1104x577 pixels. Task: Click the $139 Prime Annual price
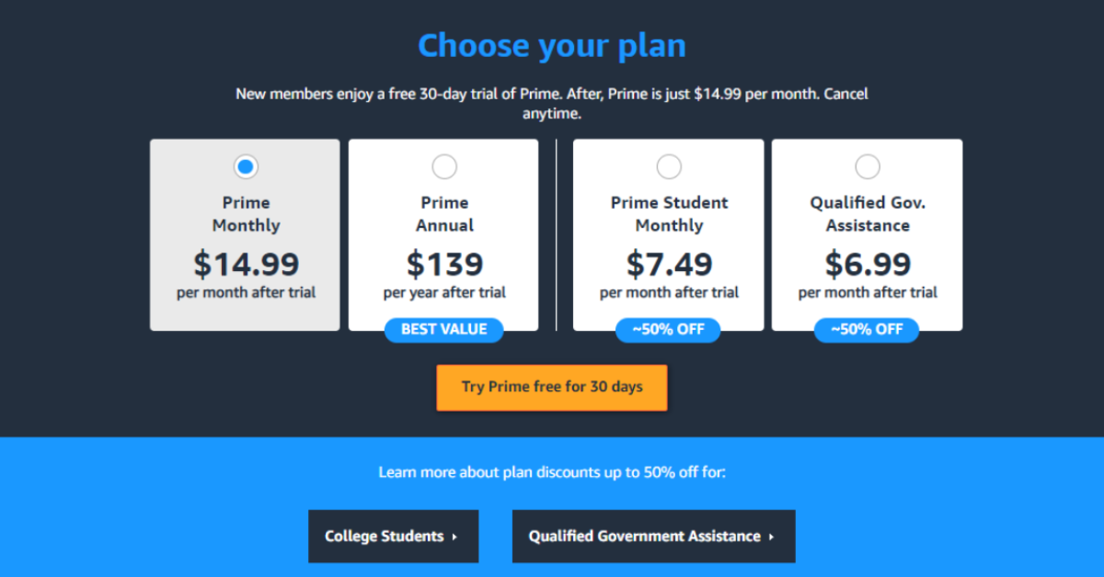(444, 265)
